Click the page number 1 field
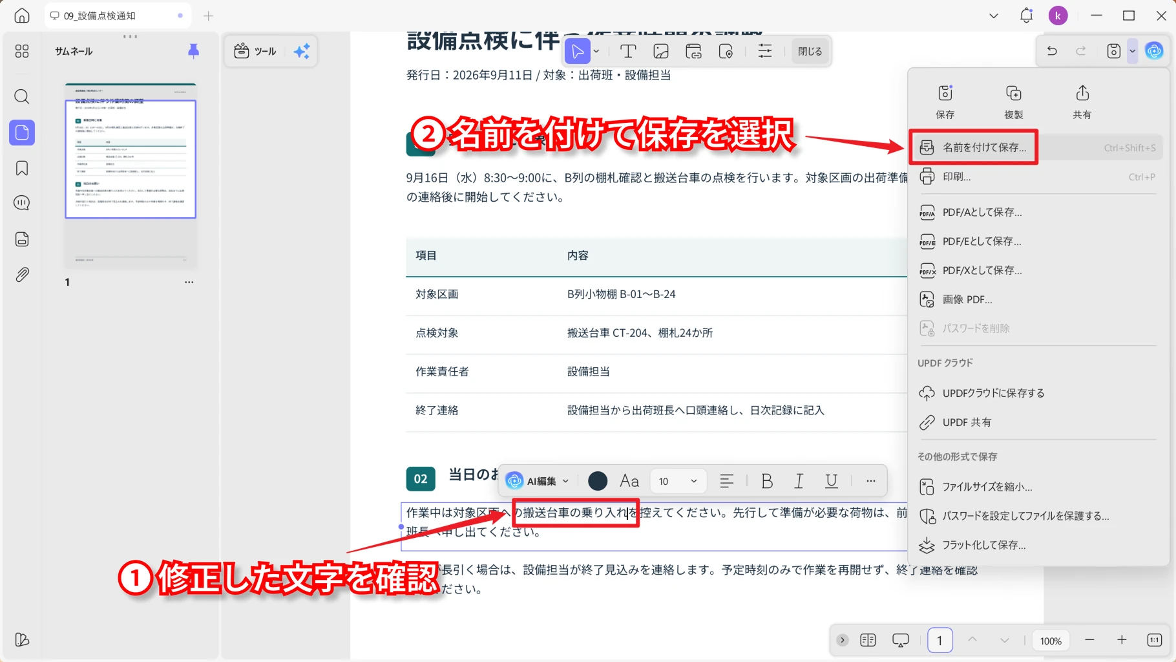Viewport: 1176px width, 662px height. click(940, 641)
